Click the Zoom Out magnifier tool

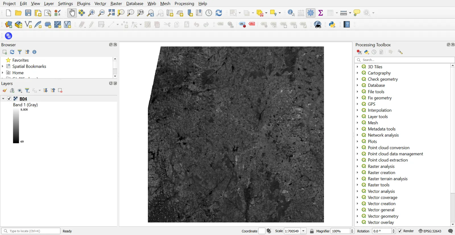[x=101, y=13]
